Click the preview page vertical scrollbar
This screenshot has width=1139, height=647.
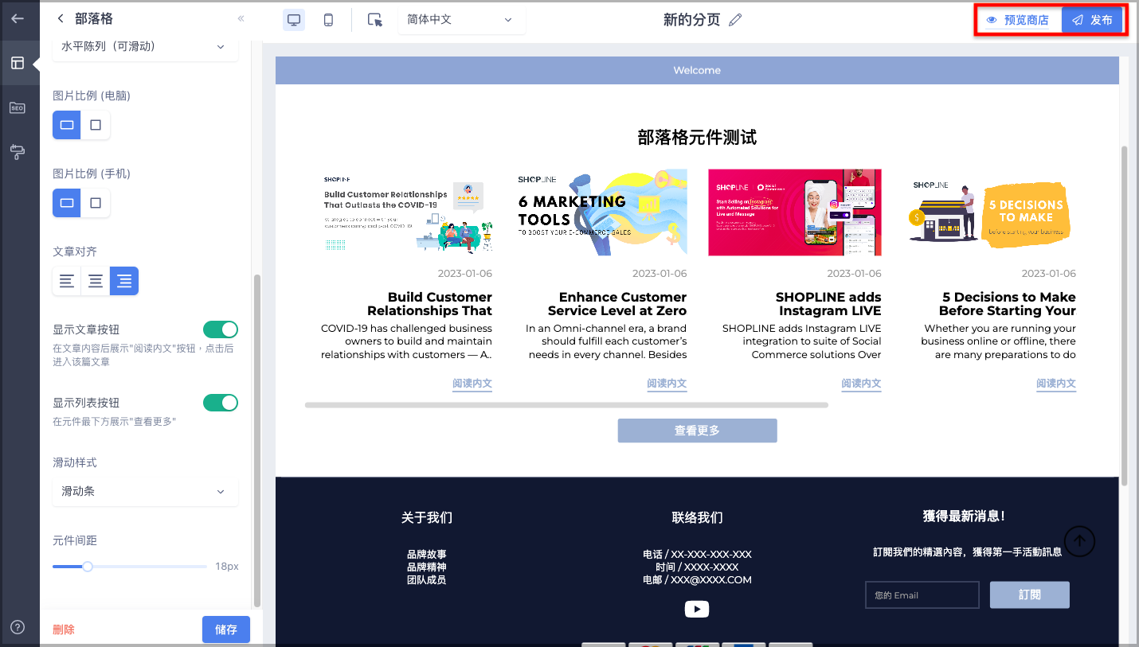tap(1124, 315)
